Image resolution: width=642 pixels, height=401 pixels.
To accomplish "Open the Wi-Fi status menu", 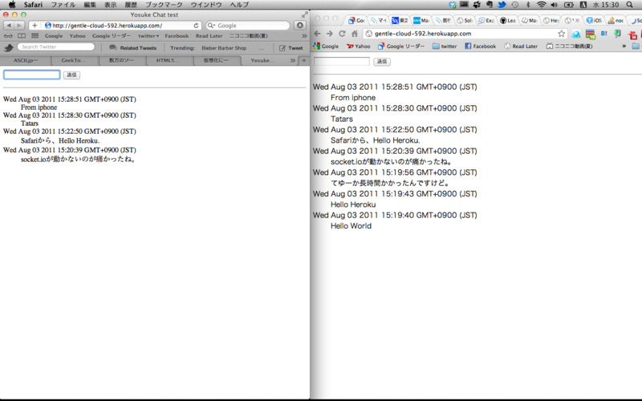I will point(541,5).
